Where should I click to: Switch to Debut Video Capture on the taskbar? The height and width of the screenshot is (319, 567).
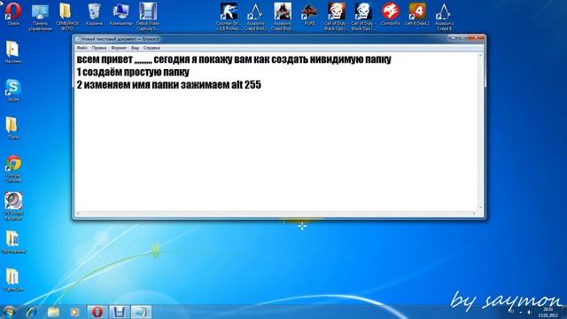click(119, 312)
